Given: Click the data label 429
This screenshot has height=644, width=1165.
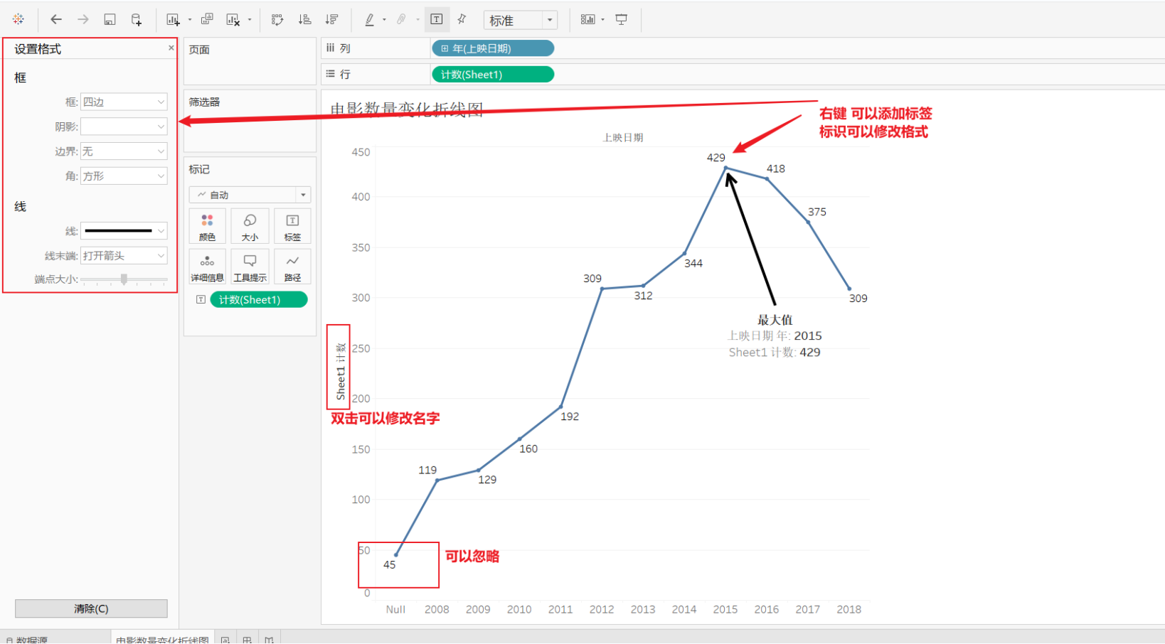Looking at the screenshot, I should pos(716,157).
